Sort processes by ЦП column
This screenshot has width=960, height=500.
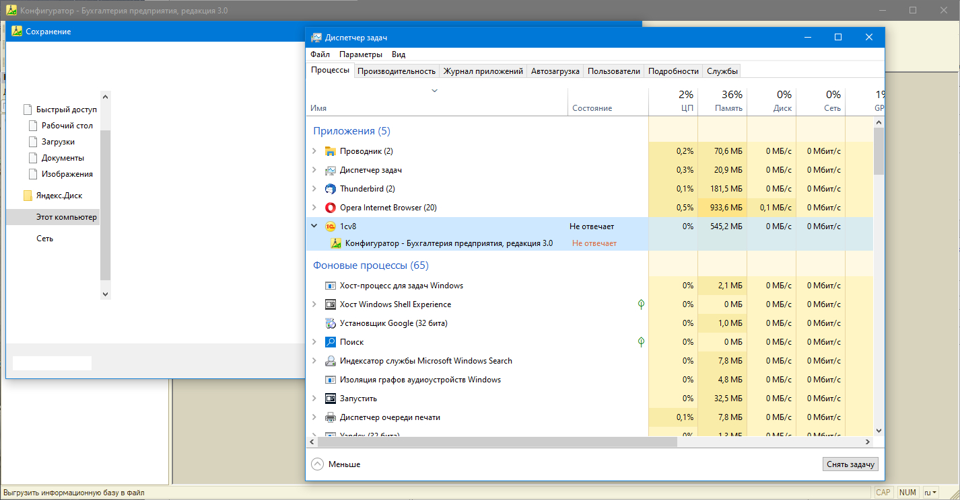click(673, 101)
